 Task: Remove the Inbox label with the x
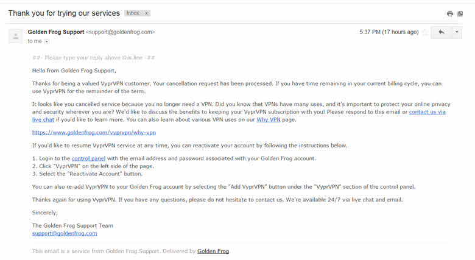[146, 13]
